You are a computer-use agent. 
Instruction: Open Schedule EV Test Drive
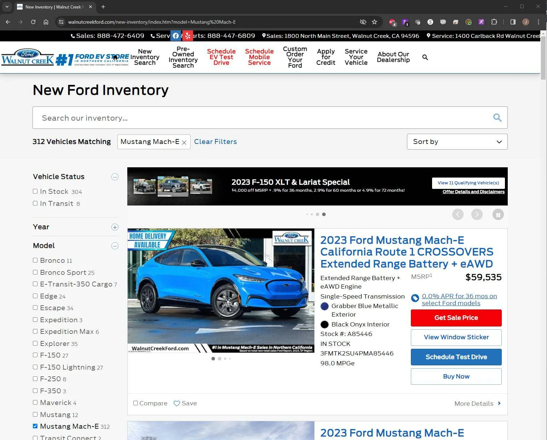[x=221, y=57]
